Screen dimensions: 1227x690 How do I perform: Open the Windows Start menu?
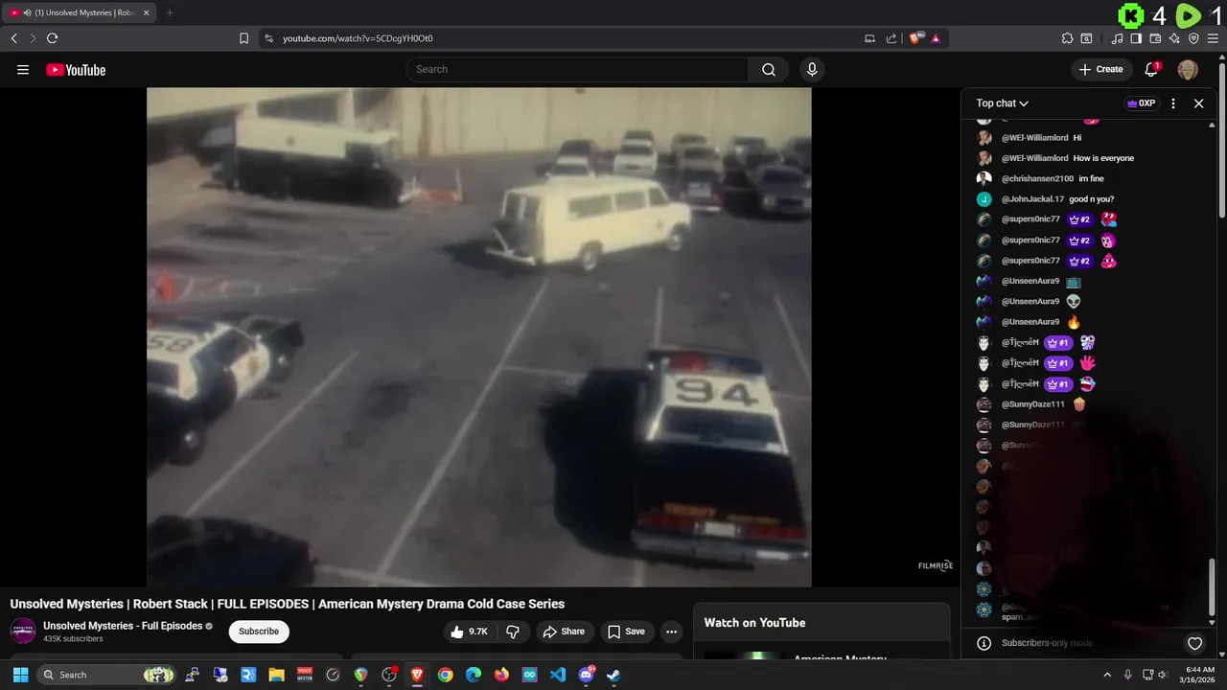[20, 675]
